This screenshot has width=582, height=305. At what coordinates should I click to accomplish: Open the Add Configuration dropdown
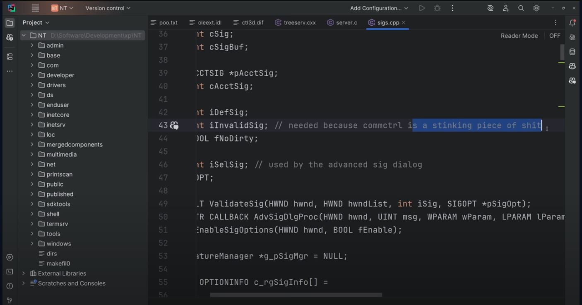point(379,8)
